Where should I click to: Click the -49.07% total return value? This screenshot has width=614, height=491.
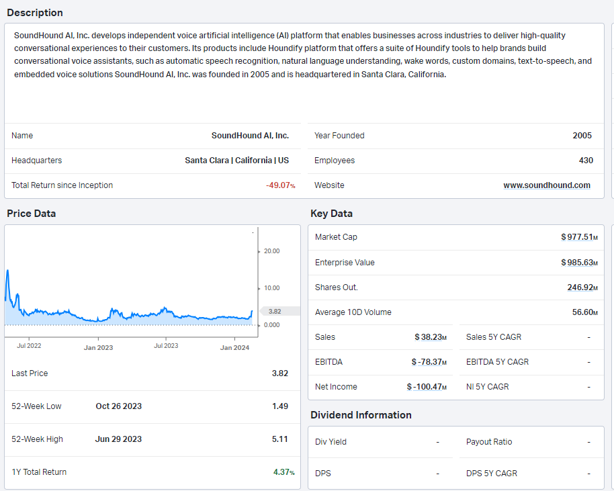(x=280, y=185)
